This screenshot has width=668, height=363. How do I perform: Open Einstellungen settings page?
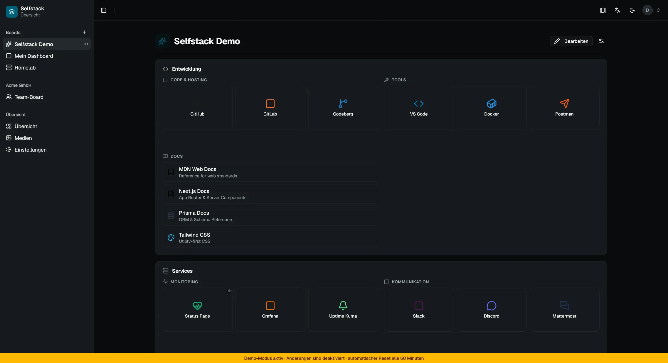tap(47, 150)
